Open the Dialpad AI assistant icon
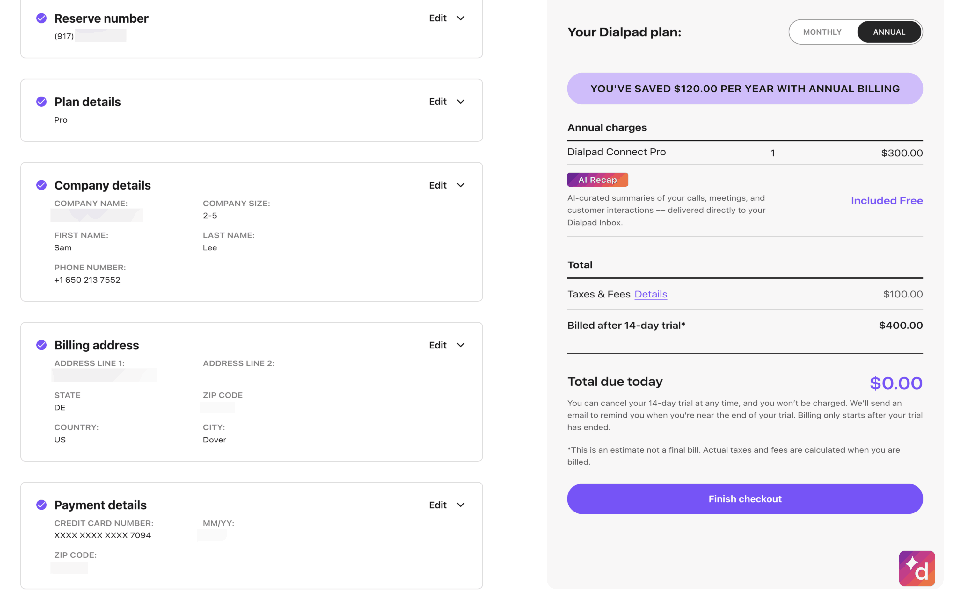Image resolution: width=964 pixels, height=602 pixels. tap(916, 568)
